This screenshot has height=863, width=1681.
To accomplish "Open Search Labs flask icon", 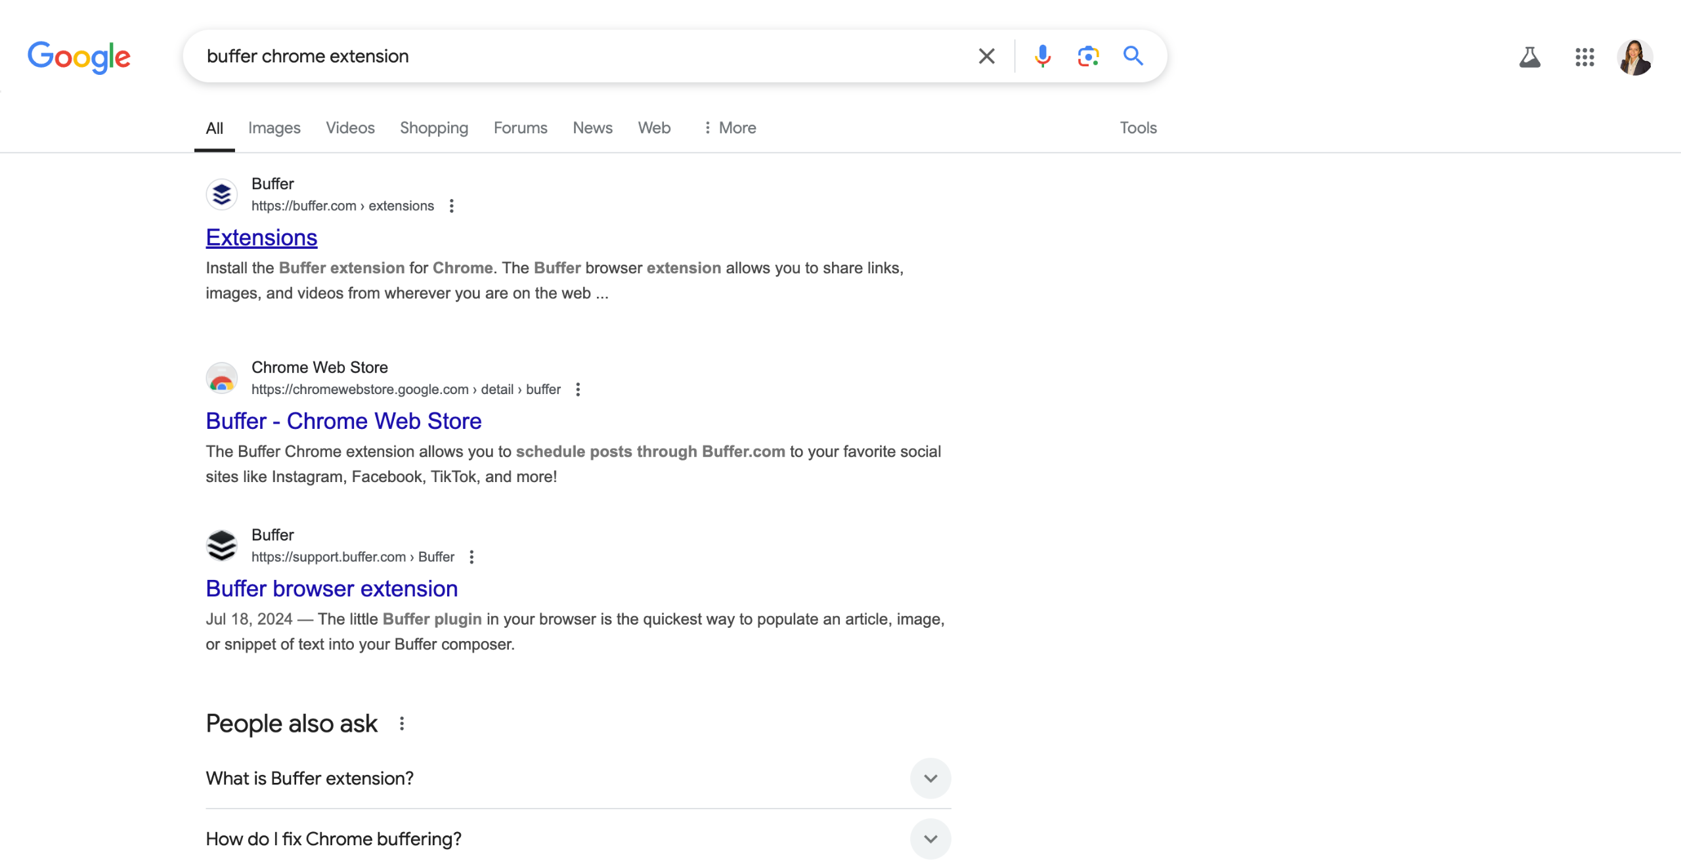I will 1529,58.
